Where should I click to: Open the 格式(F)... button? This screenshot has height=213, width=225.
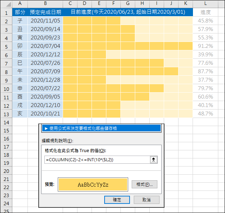tap(144, 184)
